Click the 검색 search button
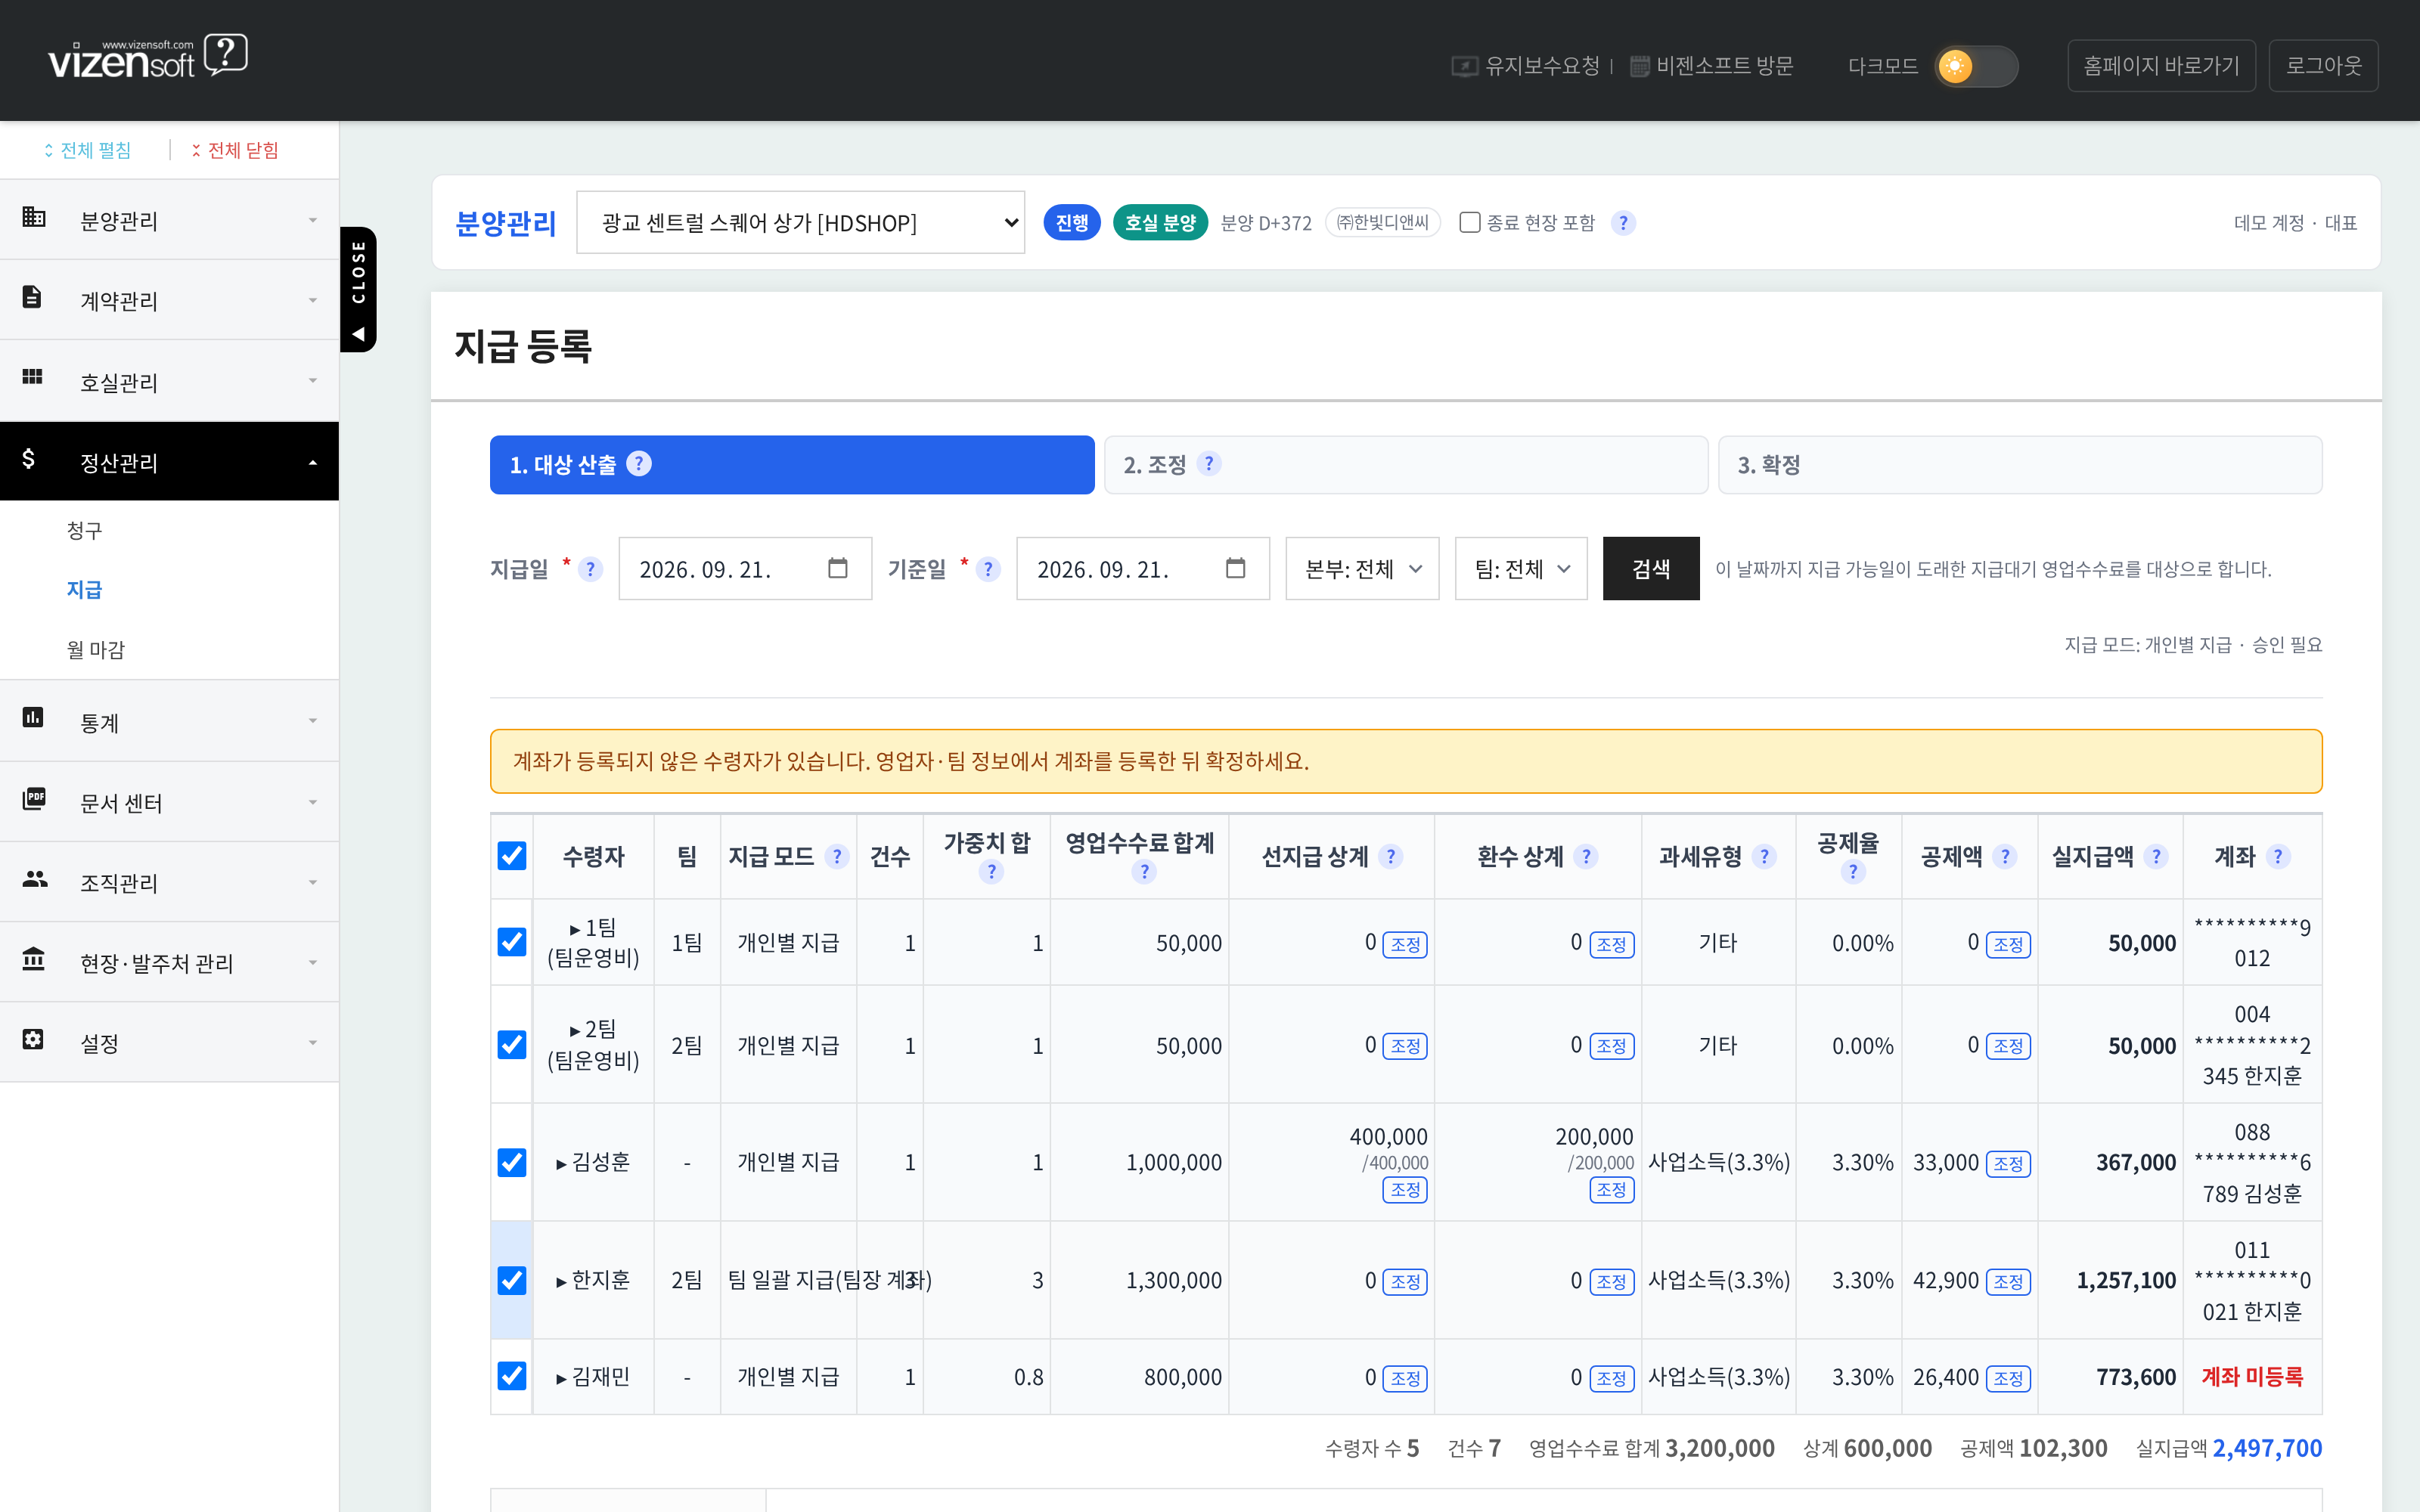Viewport: 2420px width, 1512px height. [x=1651, y=569]
